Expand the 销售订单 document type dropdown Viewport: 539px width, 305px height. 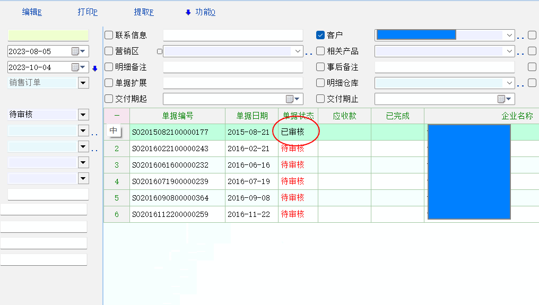(83, 83)
